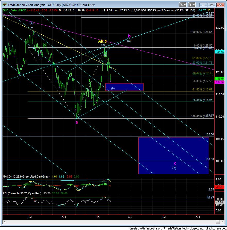
Task: Click the '61.80% (115.67)' Fibonacci label
Action: [203, 89]
